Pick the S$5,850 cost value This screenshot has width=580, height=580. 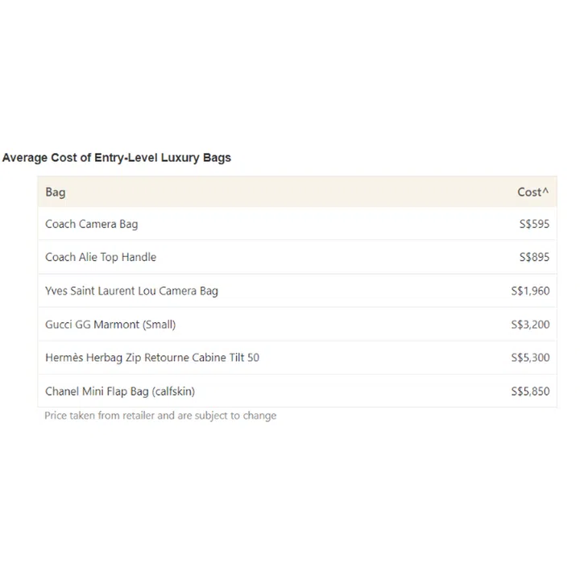pyautogui.click(x=530, y=391)
